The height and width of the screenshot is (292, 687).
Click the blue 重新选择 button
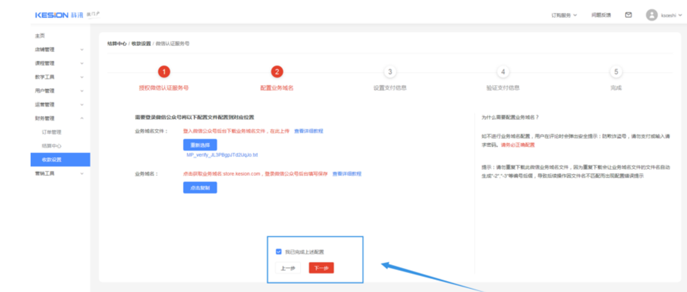[x=200, y=145]
